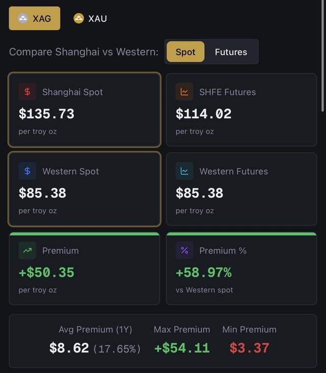Screen dimensions: 326x373
Task: Select the Western Spot price card
Action: coord(85,189)
